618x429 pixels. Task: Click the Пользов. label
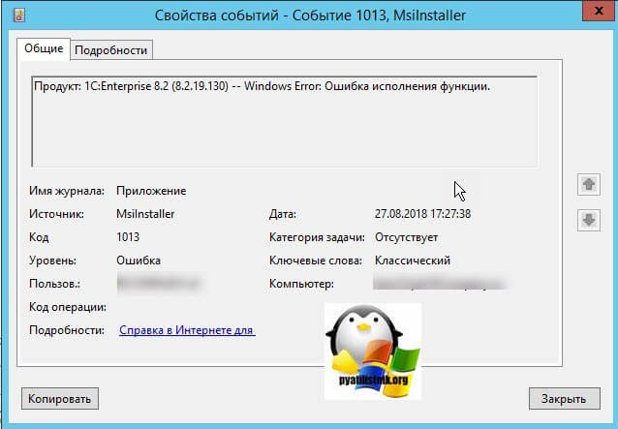point(54,284)
